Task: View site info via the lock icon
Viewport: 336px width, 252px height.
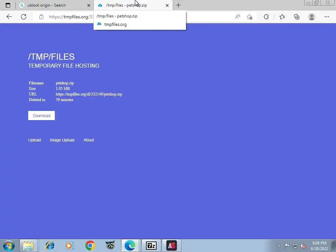Action: pos(41,17)
